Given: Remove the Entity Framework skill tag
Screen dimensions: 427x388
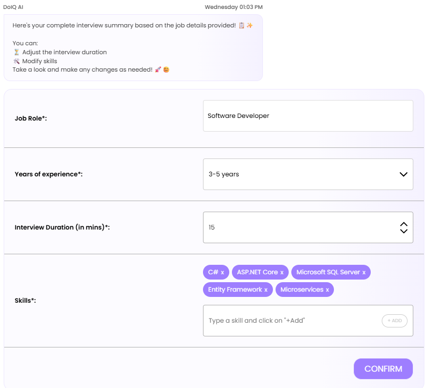Looking at the screenshot, I should tap(266, 290).
